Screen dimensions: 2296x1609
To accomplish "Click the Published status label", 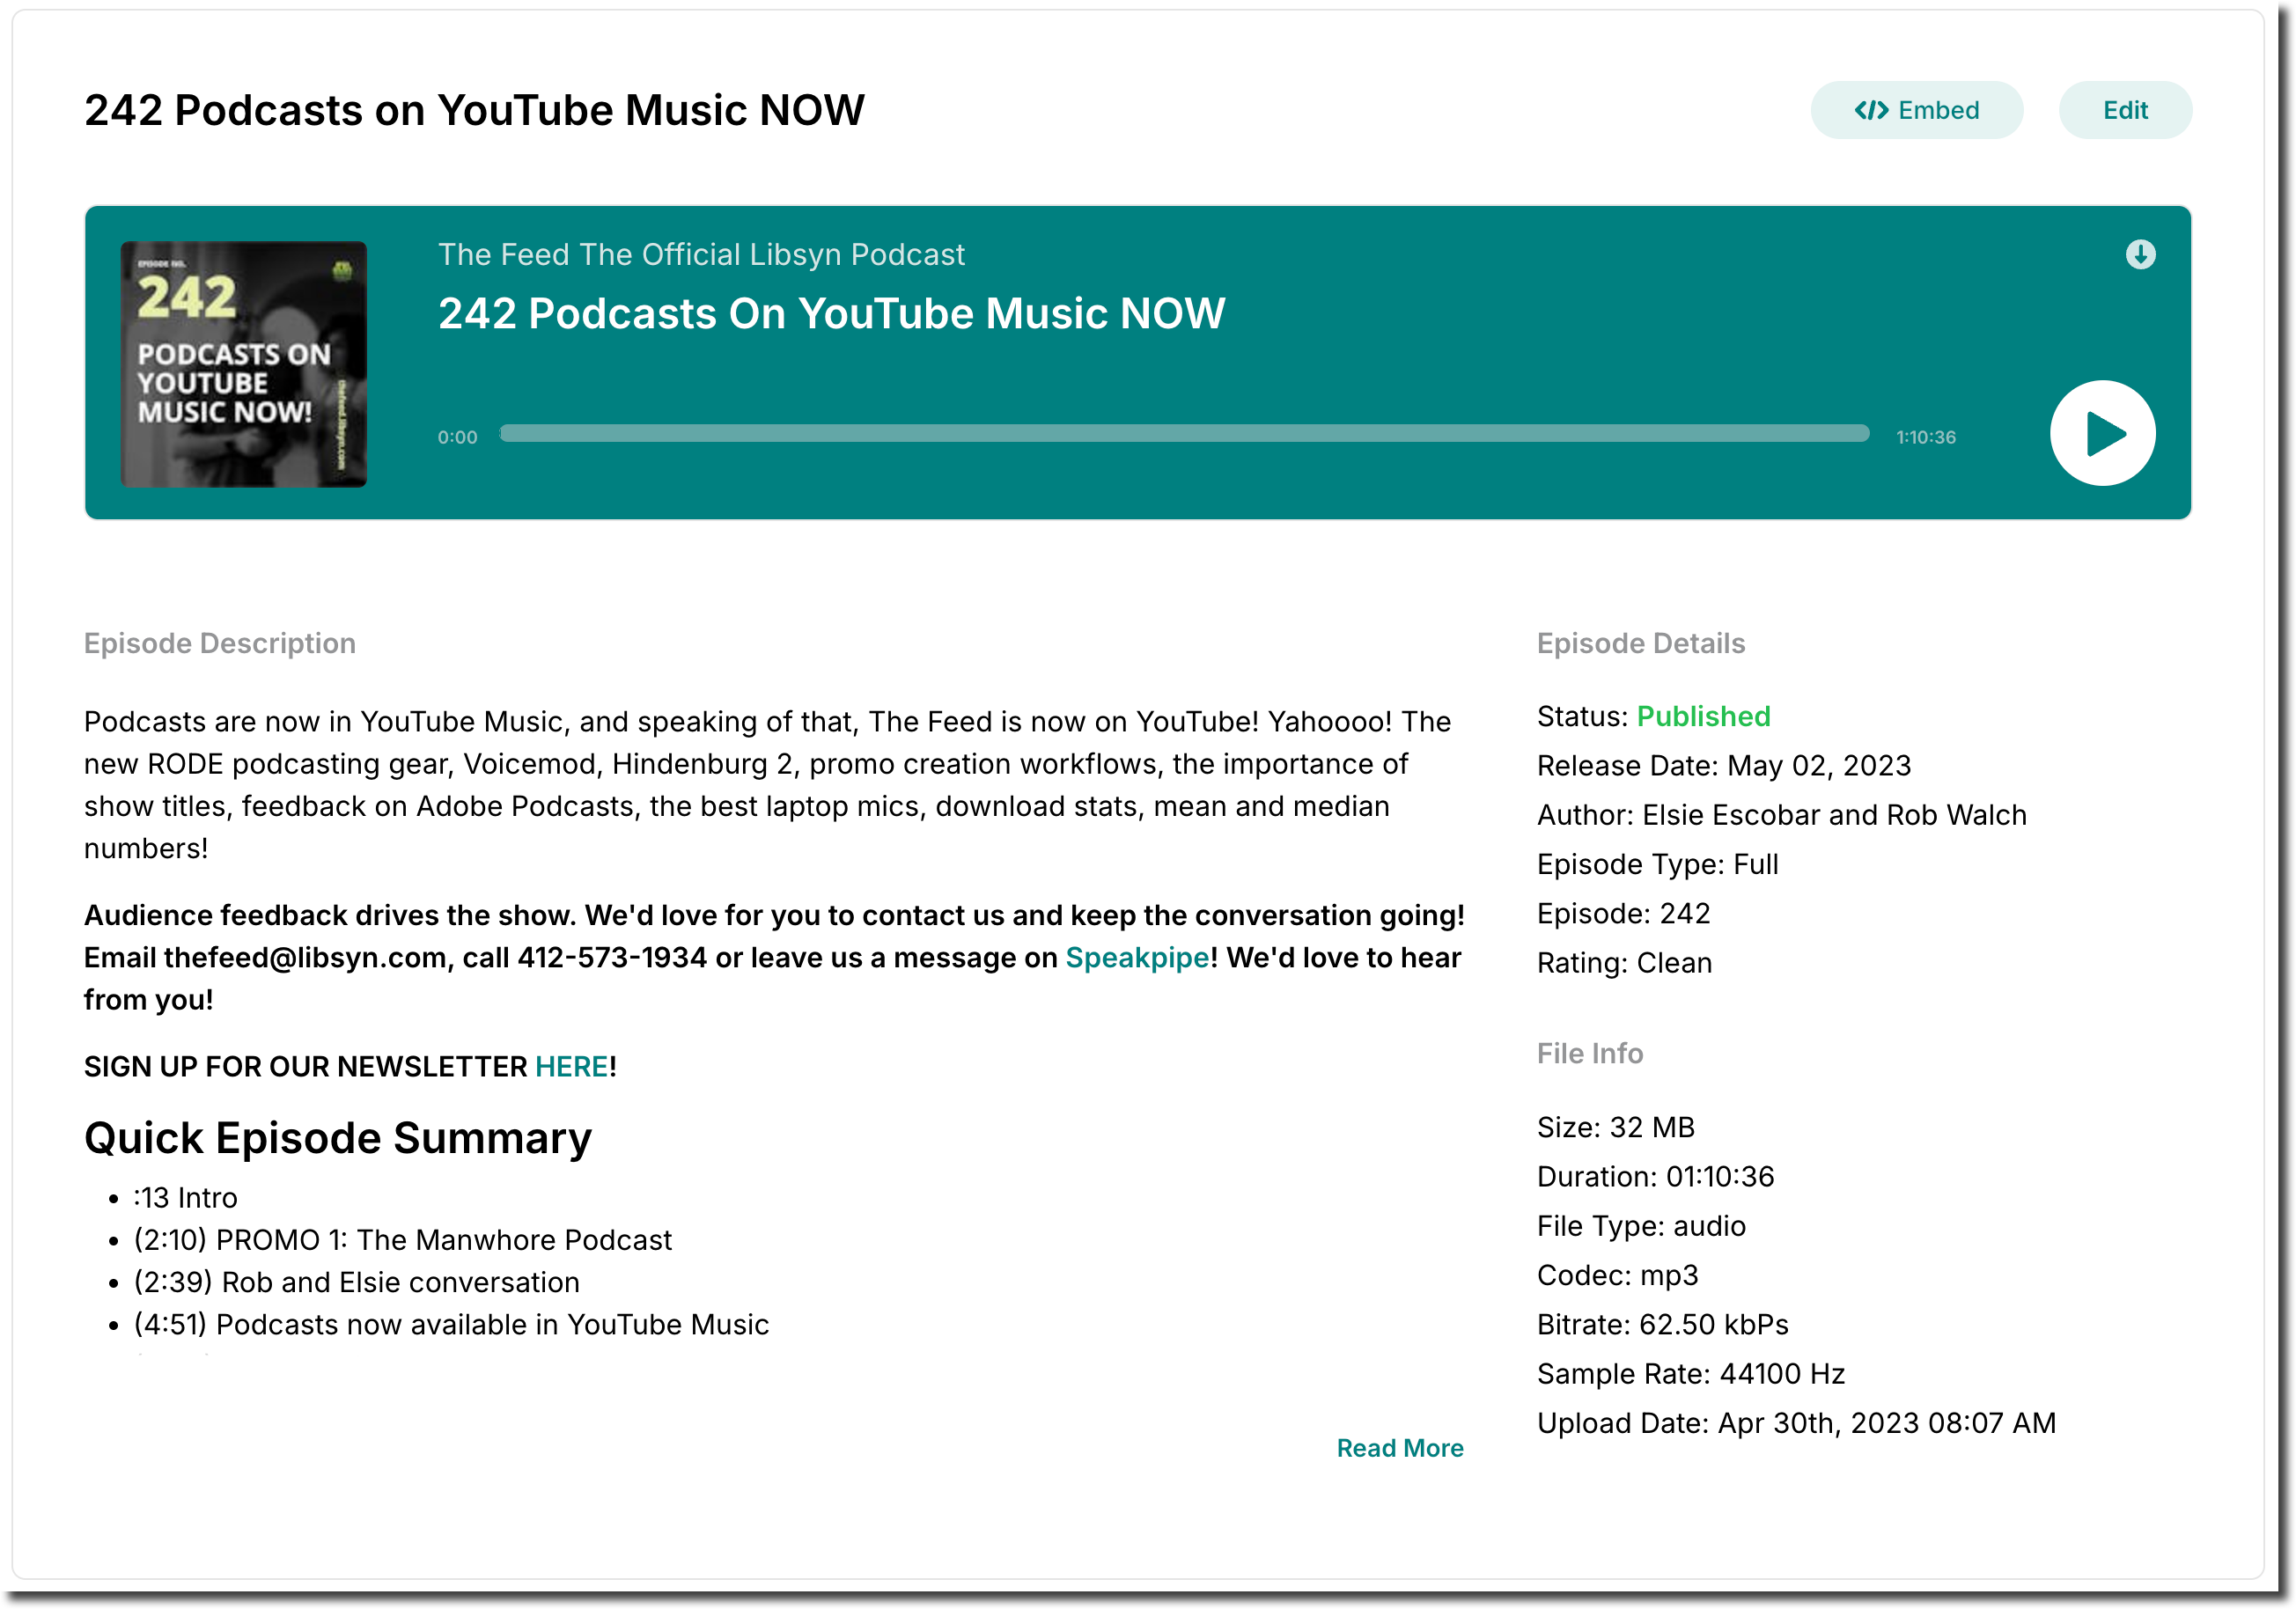I will click(x=1703, y=716).
